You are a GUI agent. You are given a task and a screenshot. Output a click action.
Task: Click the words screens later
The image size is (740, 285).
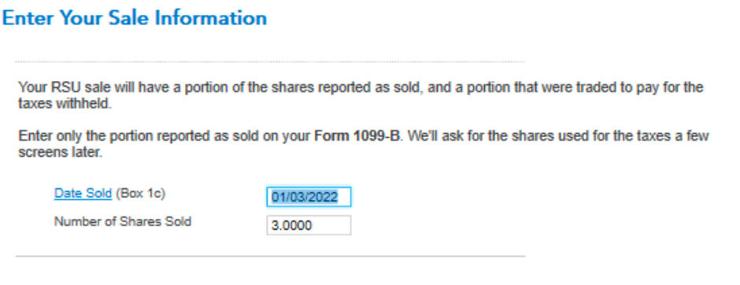[x=60, y=154]
